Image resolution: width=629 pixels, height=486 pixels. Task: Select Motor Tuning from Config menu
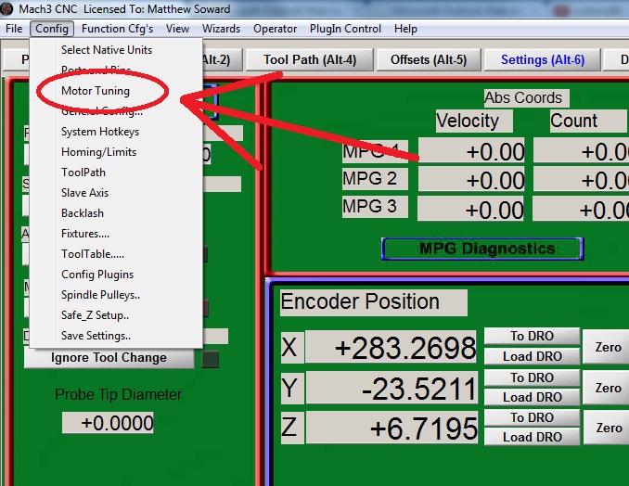[96, 91]
